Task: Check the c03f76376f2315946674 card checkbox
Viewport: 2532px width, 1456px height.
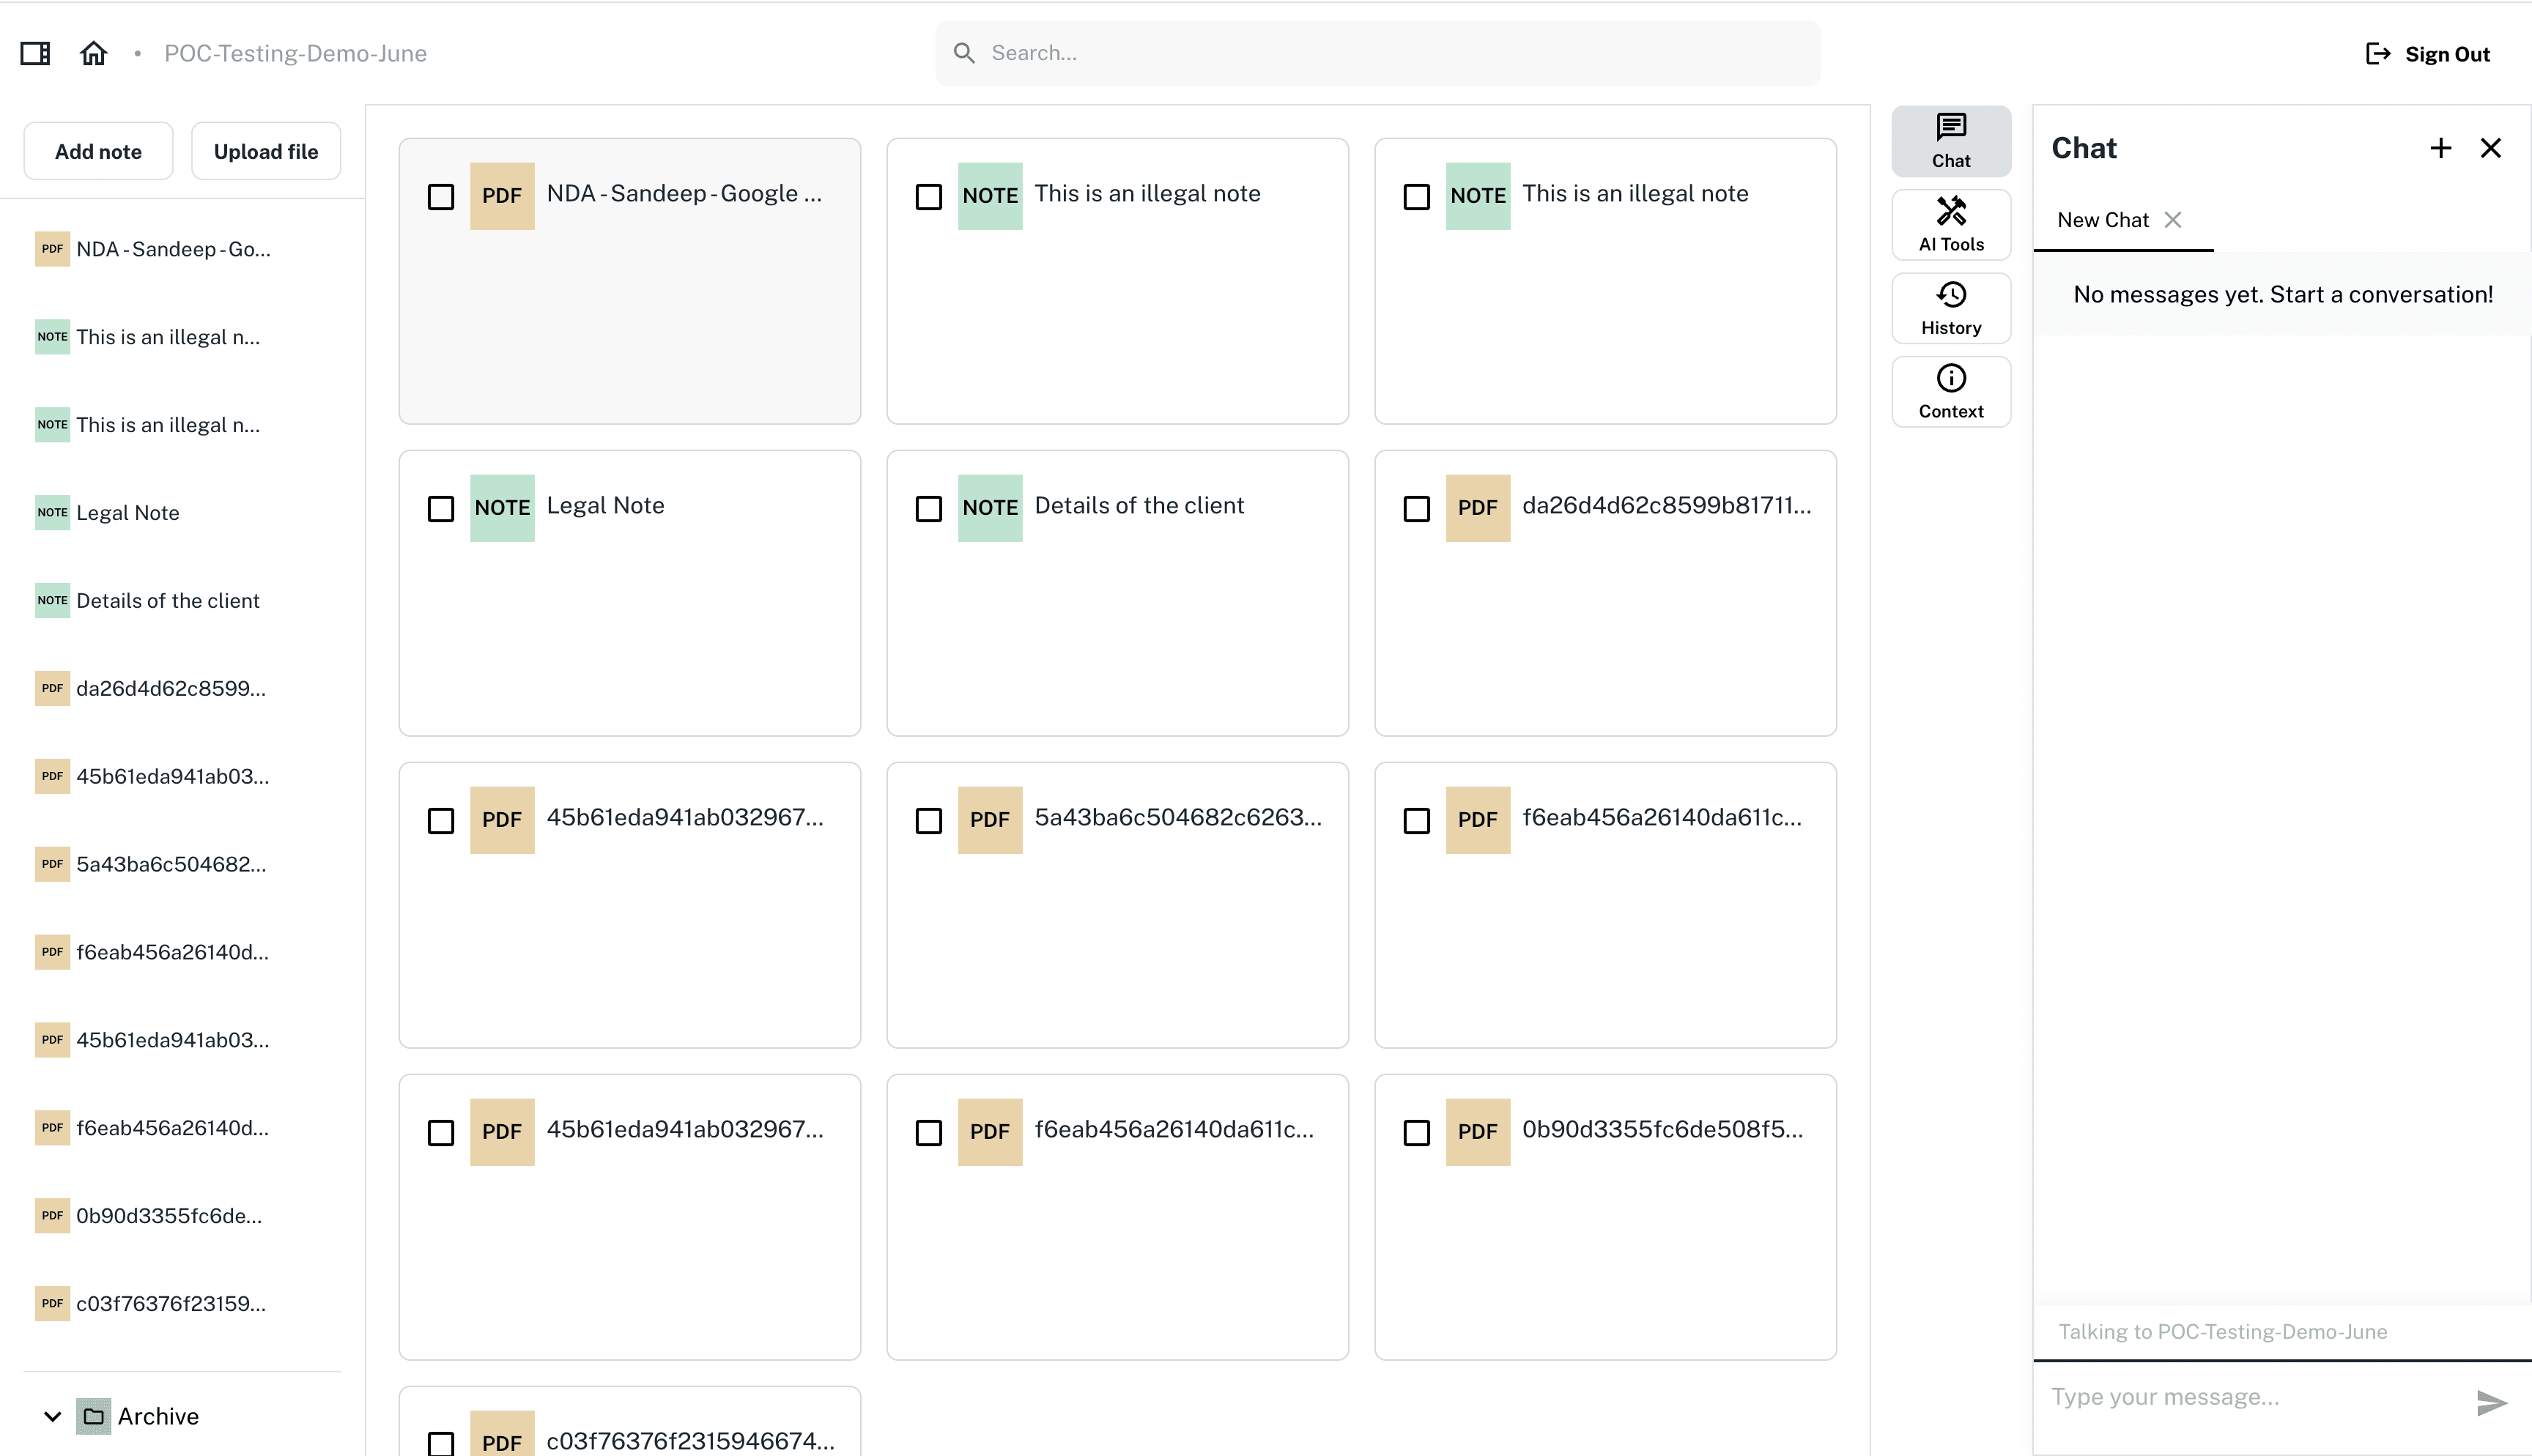Action: (x=441, y=1443)
